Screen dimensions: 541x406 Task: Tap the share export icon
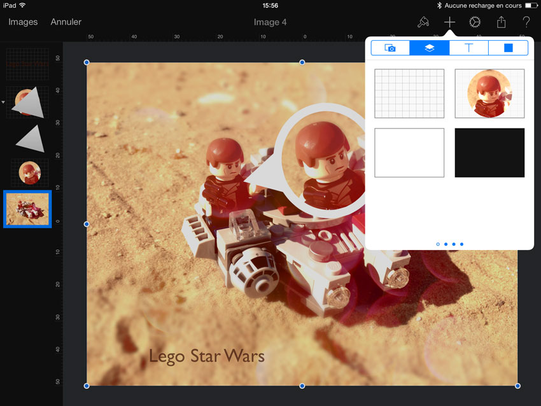point(501,22)
